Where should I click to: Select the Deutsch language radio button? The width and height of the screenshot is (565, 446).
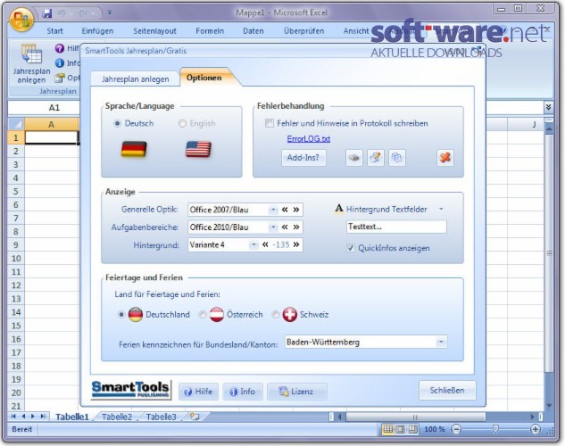[x=117, y=123]
